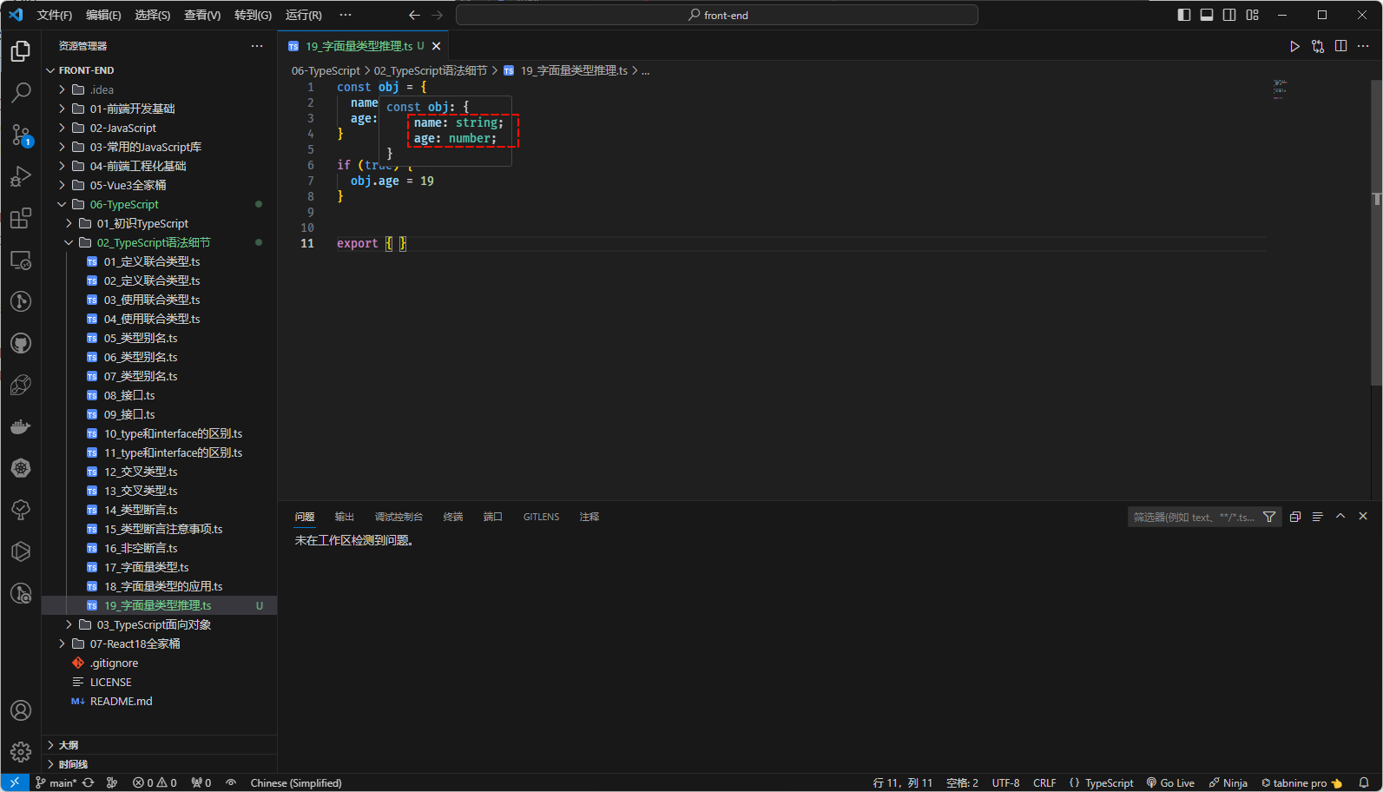The width and height of the screenshot is (1383, 792).
Task: Open the Docker view in activity bar
Action: [21, 426]
